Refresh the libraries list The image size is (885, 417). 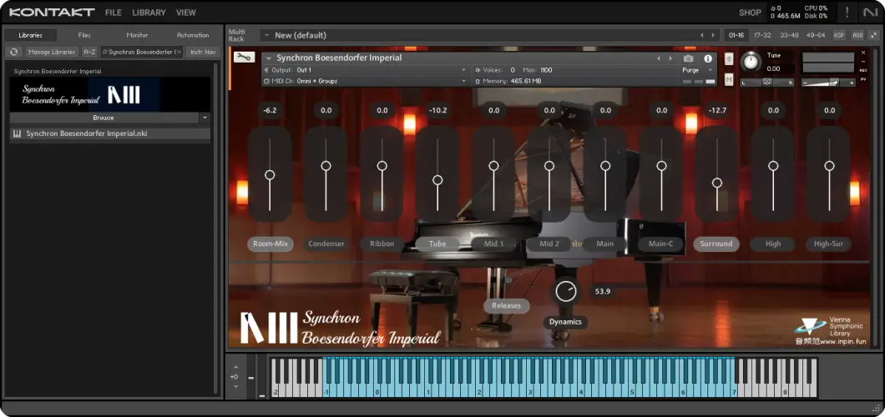13,52
